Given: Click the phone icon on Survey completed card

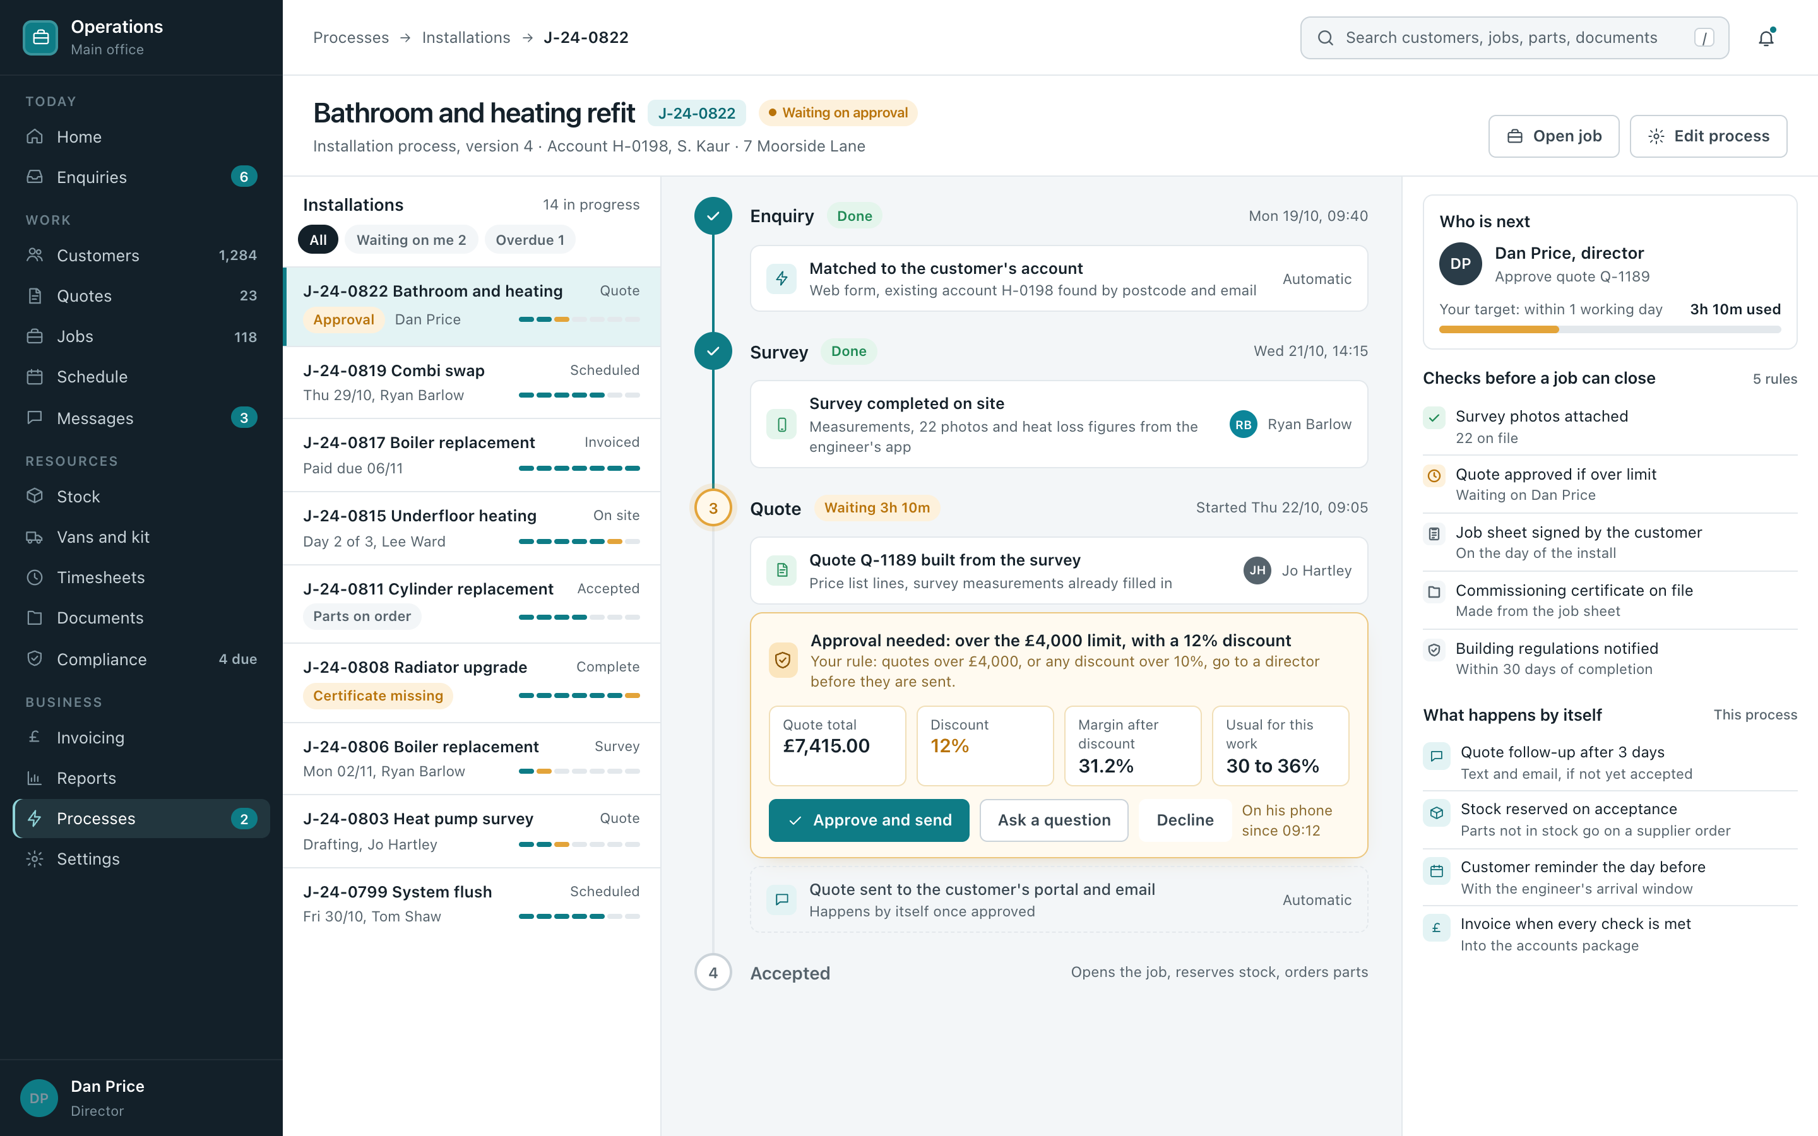Looking at the screenshot, I should [781, 425].
